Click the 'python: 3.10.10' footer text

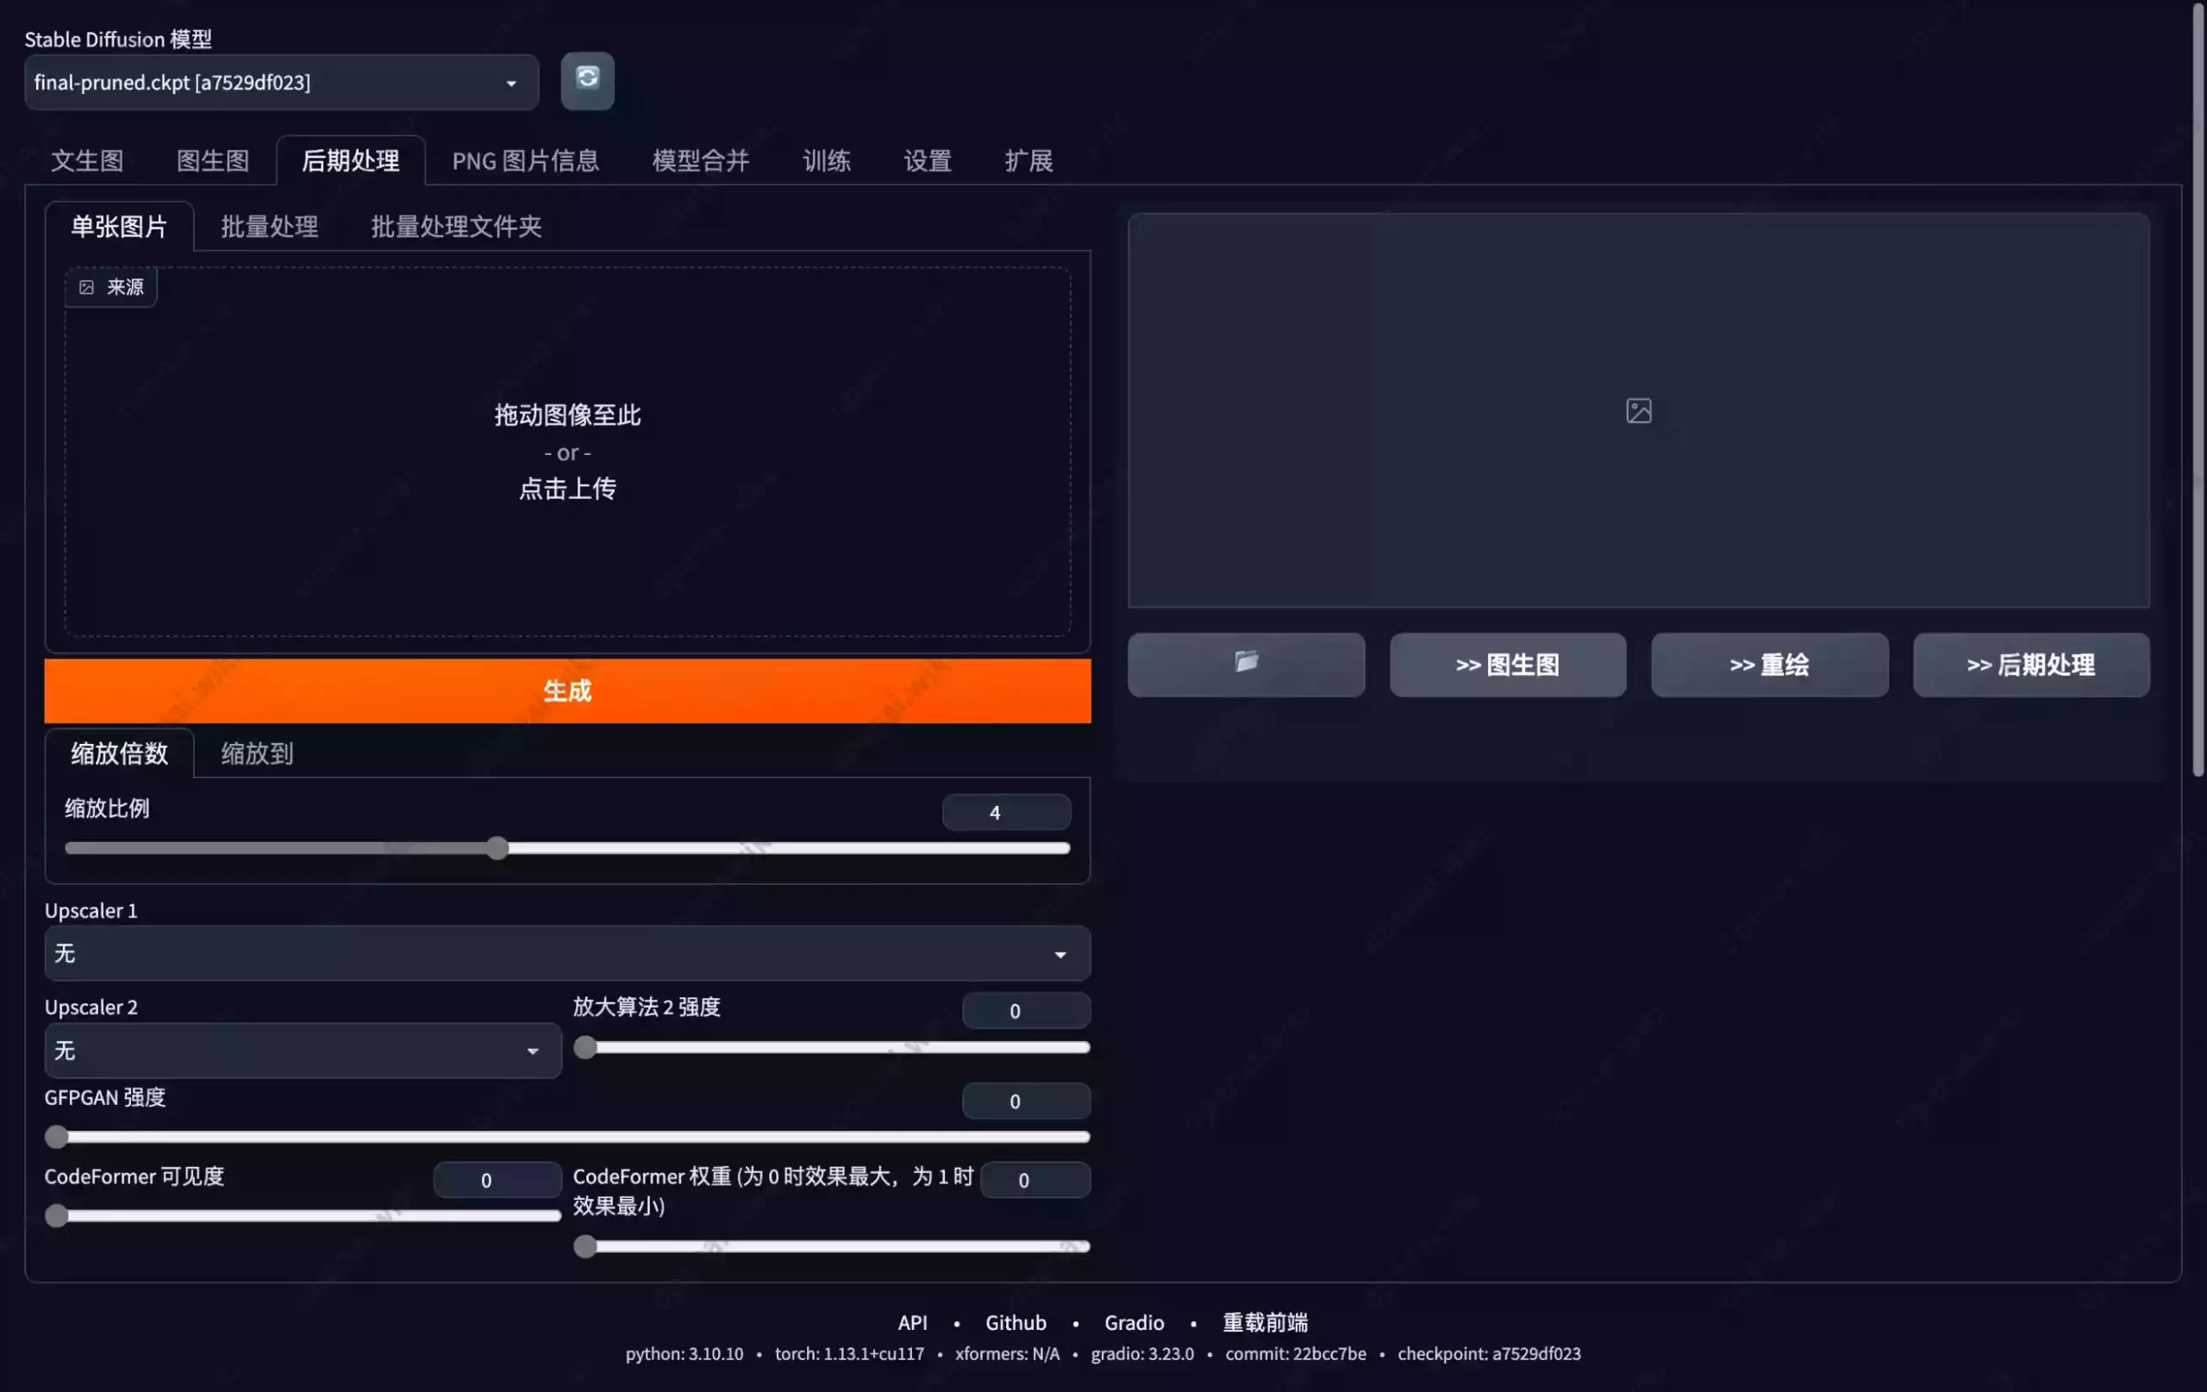point(684,1353)
